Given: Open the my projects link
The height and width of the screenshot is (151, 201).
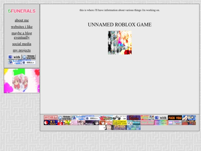Looking at the screenshot, I should click(22, 50).
